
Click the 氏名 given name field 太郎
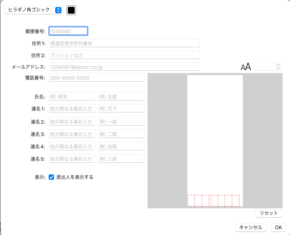121,96
